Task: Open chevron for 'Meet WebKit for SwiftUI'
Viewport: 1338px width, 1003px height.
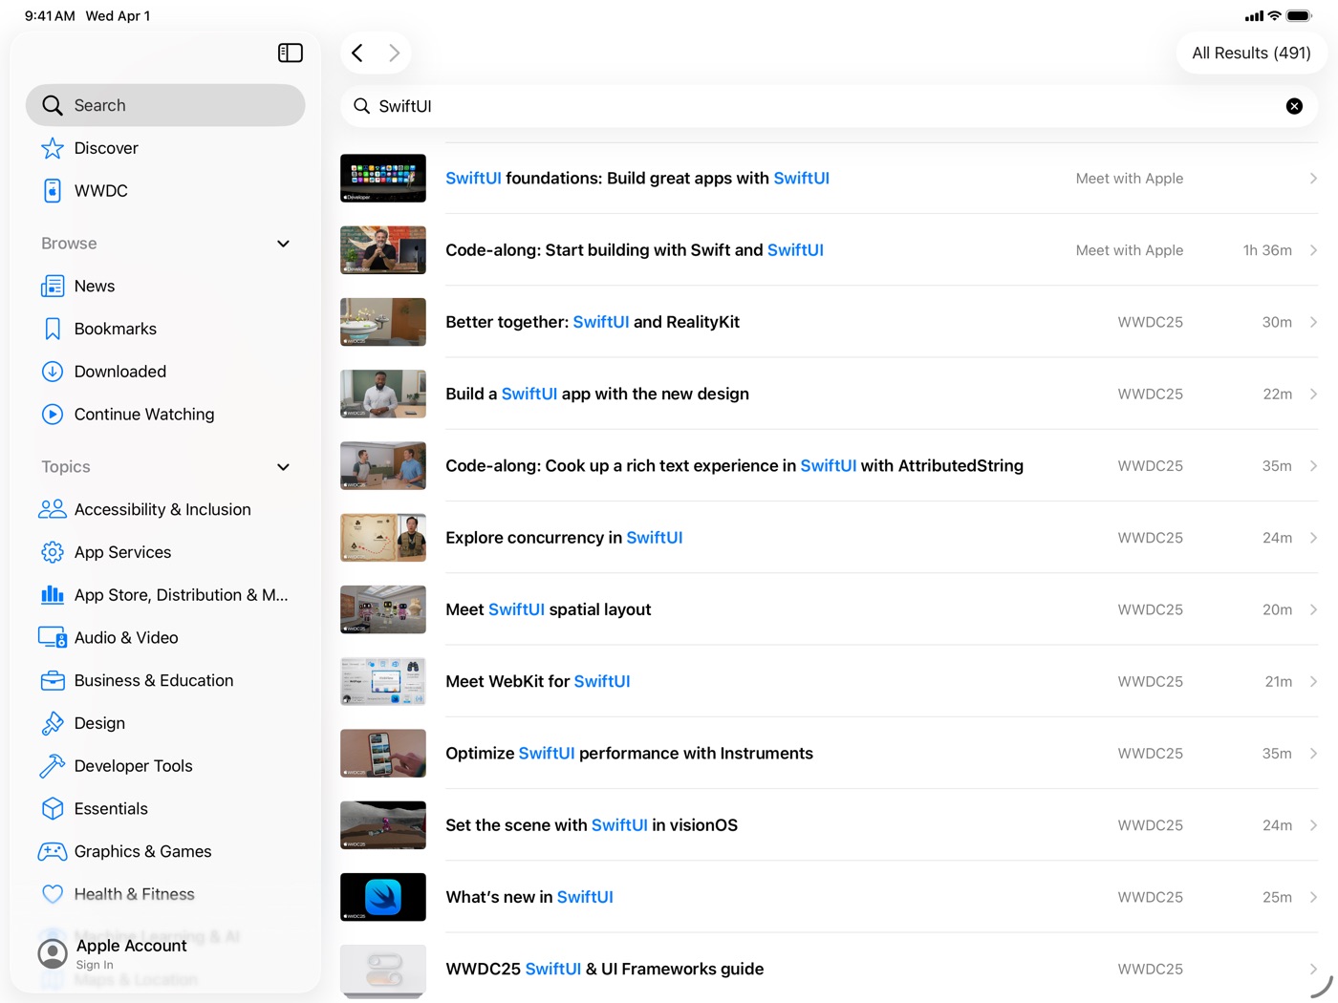Action: pos(1313,681)
